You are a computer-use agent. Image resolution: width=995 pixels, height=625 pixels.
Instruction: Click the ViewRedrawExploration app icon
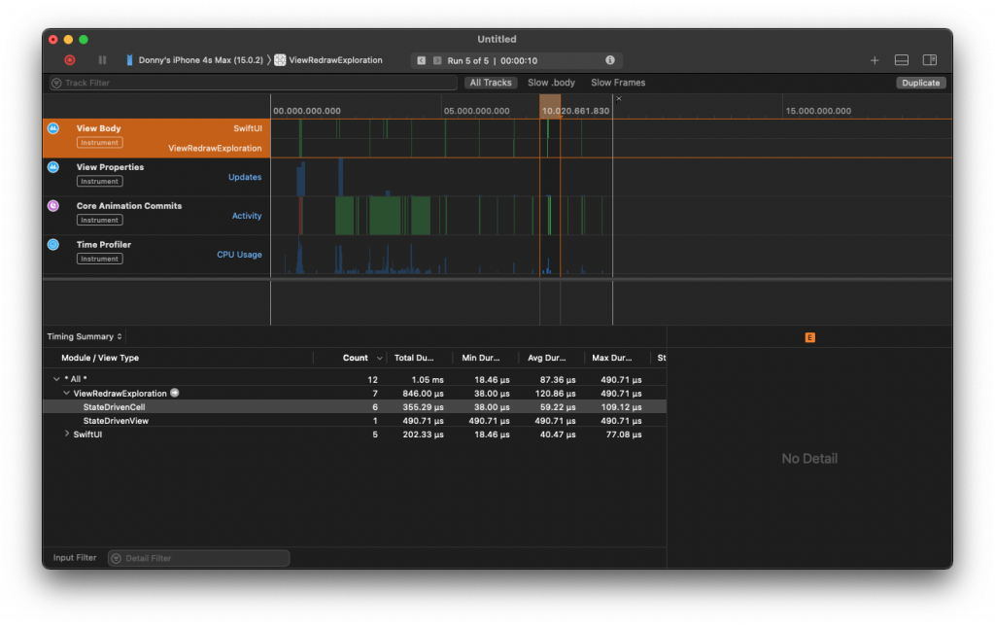point(280,60)
